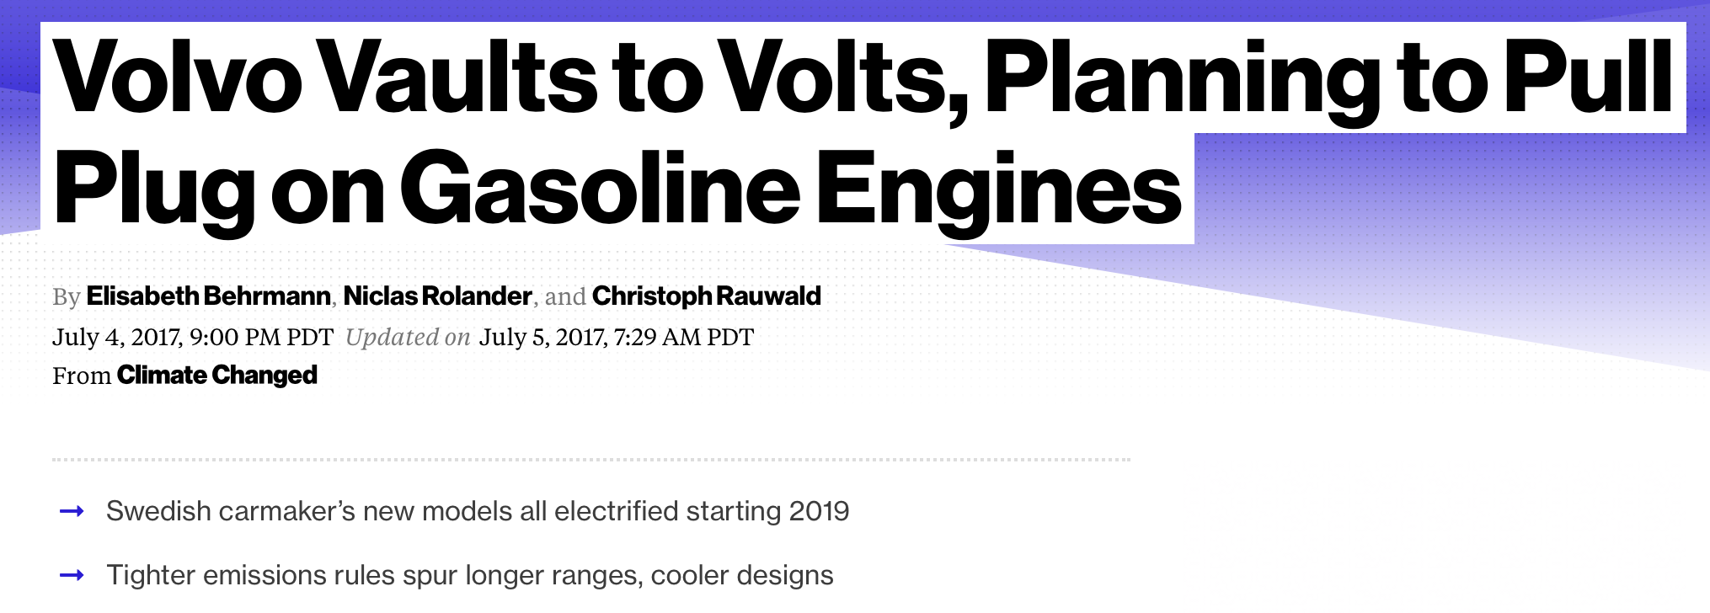
Task: Click the 'Updated on' label
Action: [408, 337]
